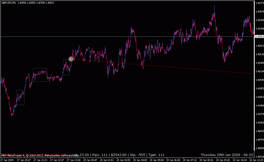Select the wide dotted rectangle near 27 Jan 21:31
The image size is (264, 162).
[40, 75]
